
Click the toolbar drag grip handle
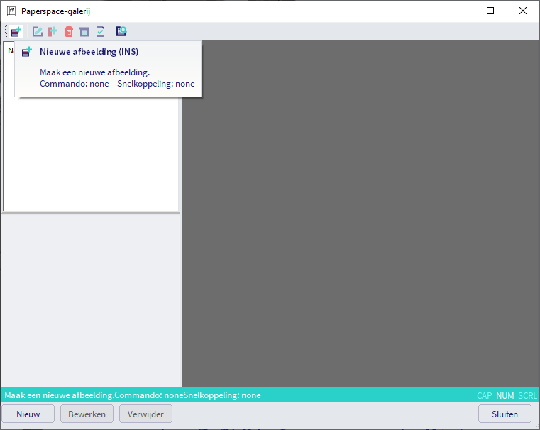(5, 31)
